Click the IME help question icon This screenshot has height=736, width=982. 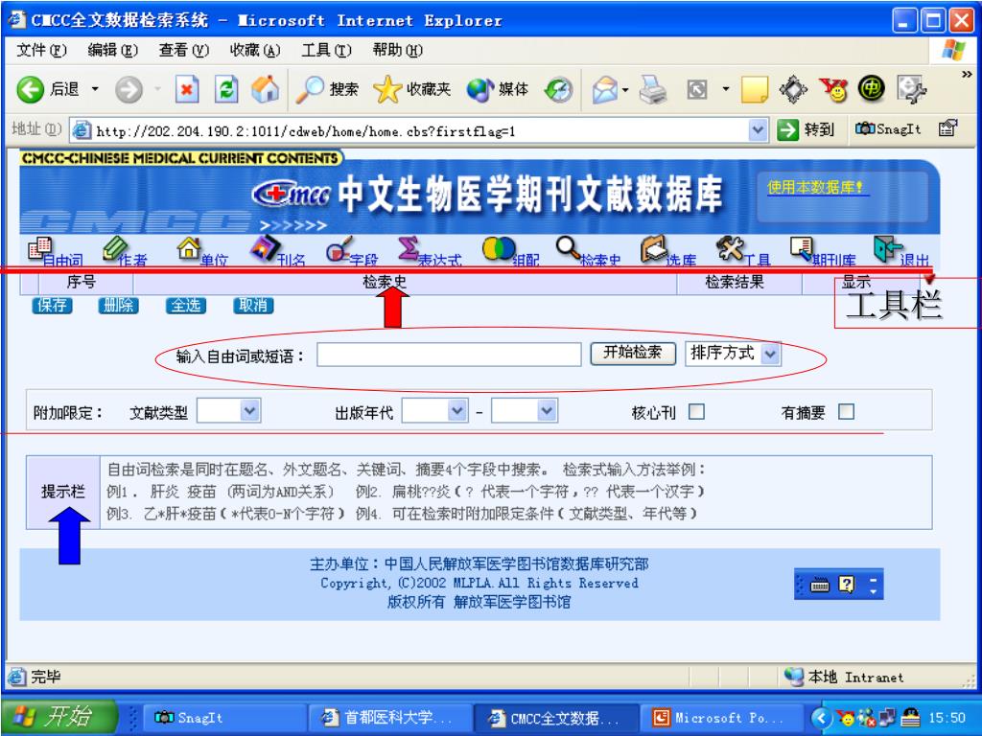click(x=847, y=585)
